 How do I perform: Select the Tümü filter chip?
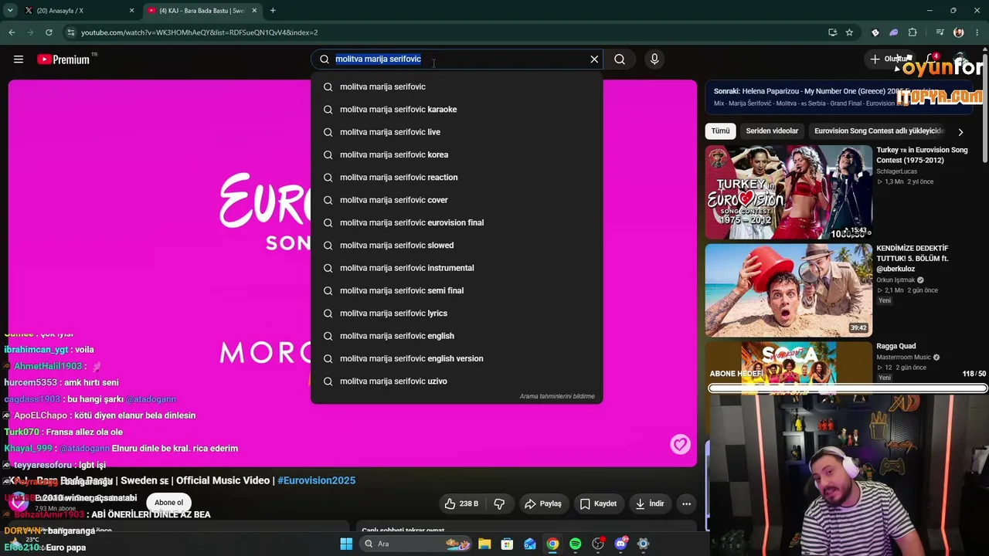tap(720, 131)
